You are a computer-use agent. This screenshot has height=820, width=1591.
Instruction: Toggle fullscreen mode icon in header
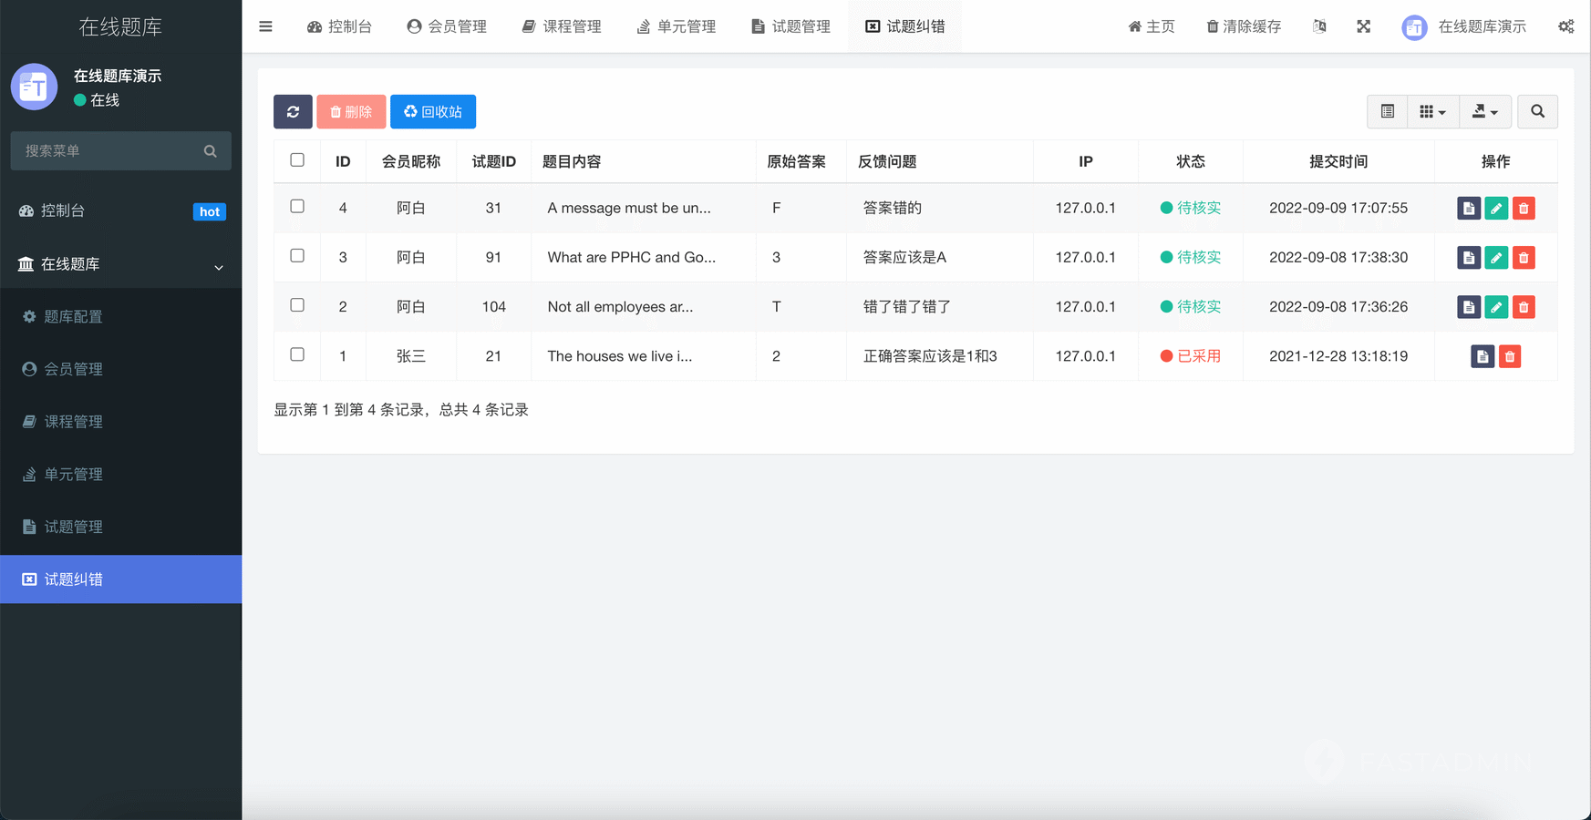(1363, 26)
